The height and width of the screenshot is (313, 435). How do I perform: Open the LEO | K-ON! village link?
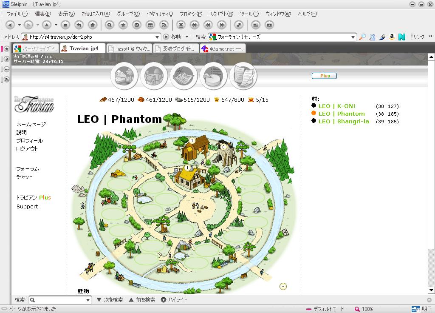pyautogui.click(x=337, y=106)
